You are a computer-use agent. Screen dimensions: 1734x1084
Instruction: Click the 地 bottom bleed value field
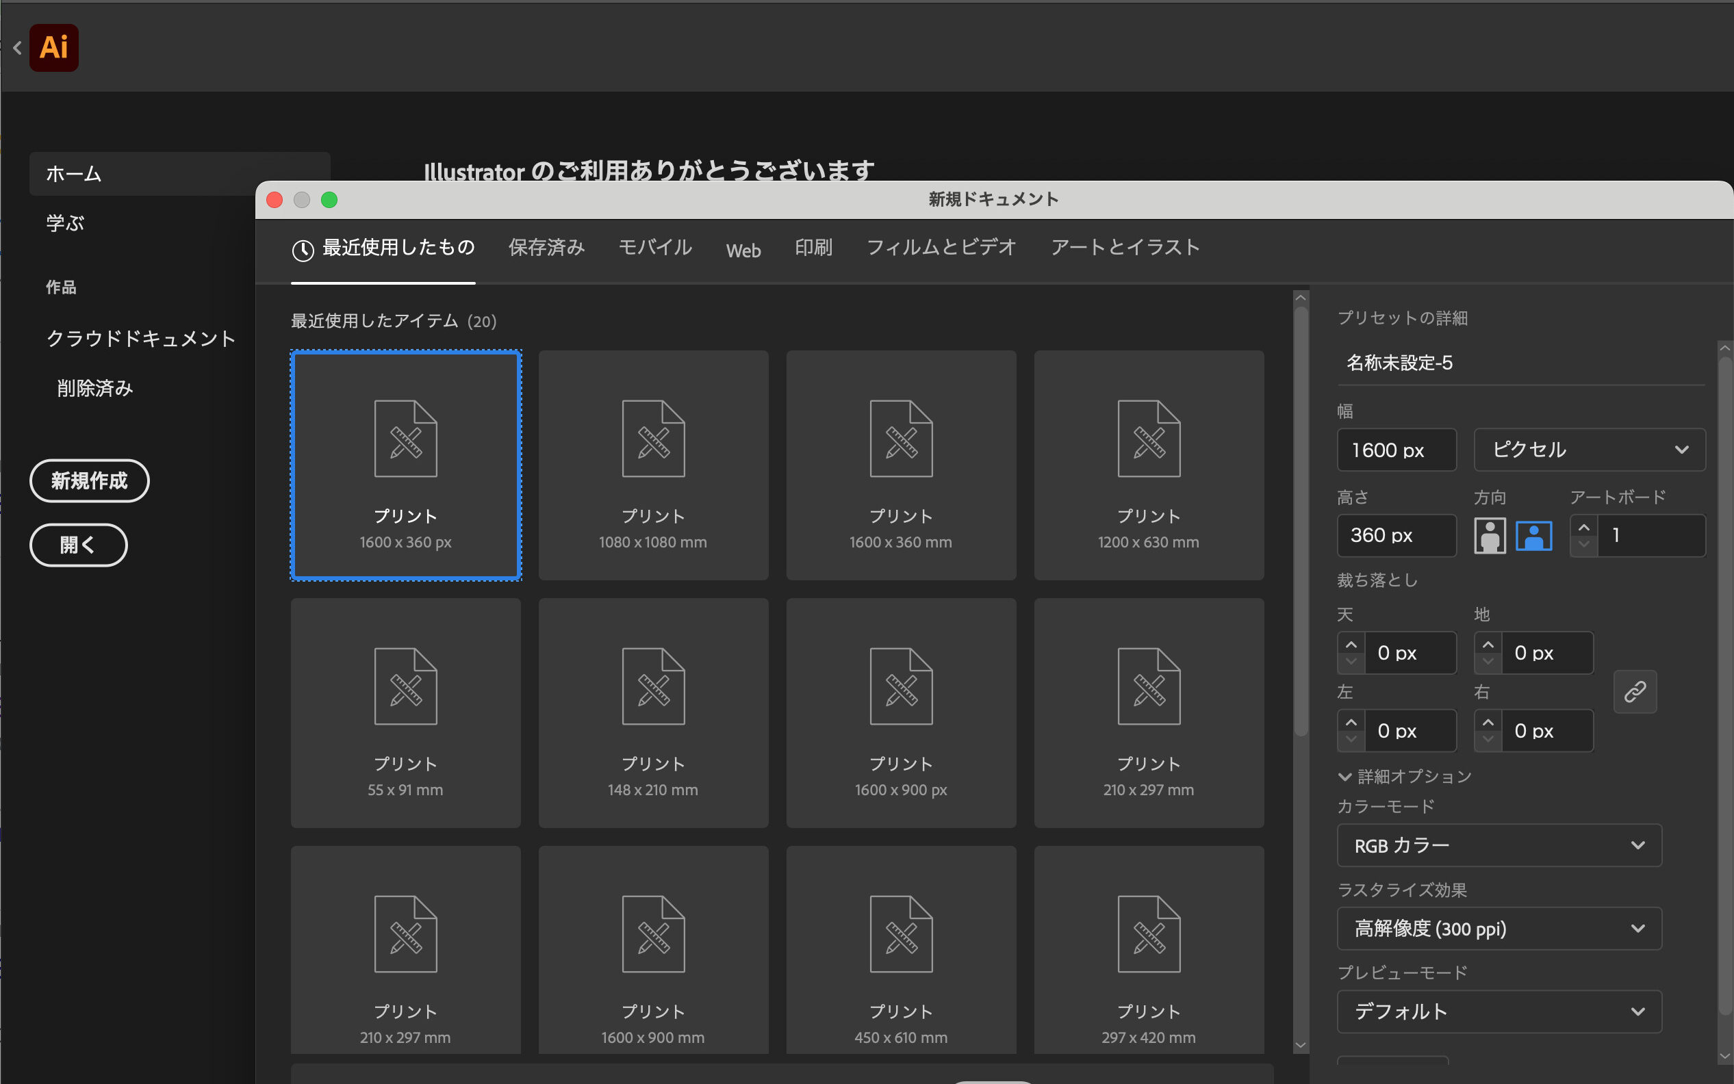[x=1547, y=653]
